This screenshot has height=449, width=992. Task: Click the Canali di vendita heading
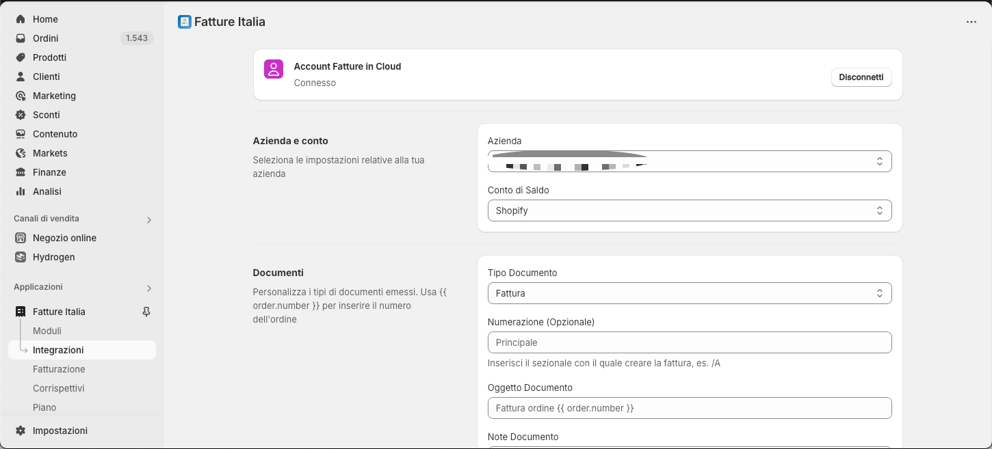point(47,219)
